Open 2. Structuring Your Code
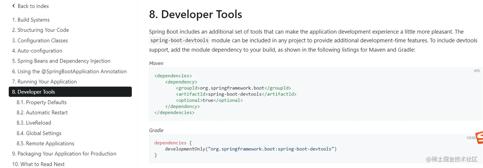The width and height of the screenshot is (483, 168). pyautogui.click(x=40, y=30)
